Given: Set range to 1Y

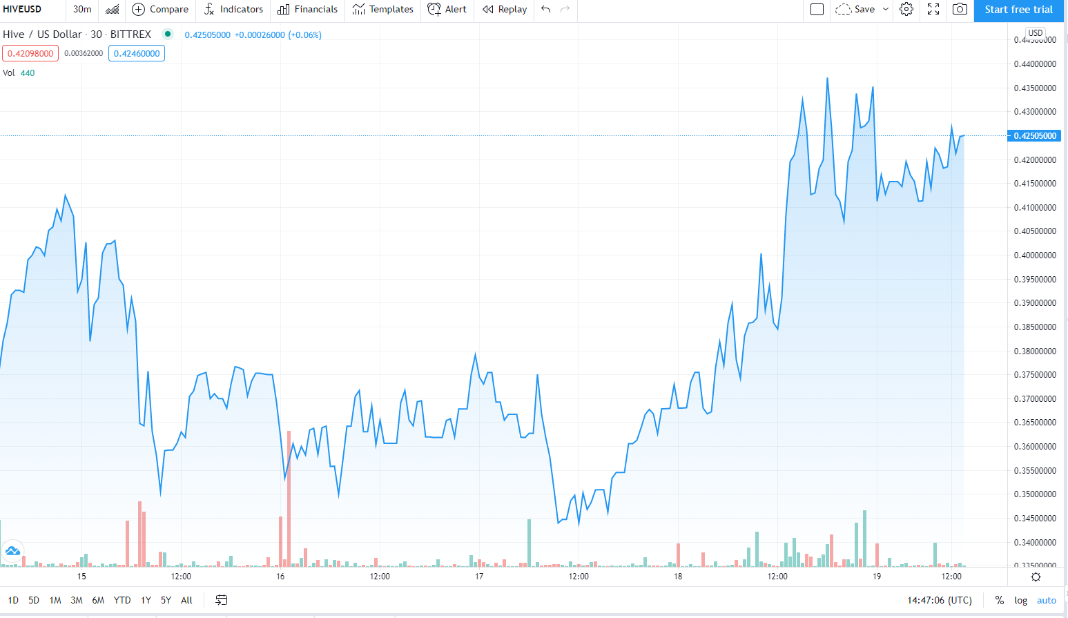Looking at the screenshot, I should 146,601.
